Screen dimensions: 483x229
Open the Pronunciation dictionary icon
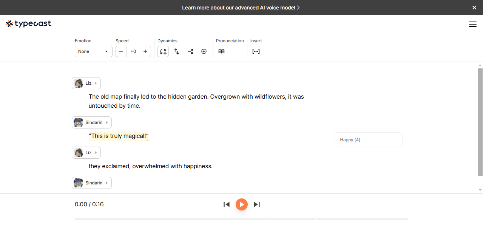221,51
